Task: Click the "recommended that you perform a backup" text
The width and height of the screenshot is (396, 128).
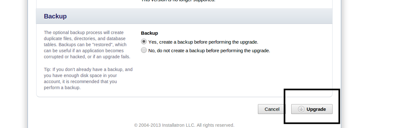Action: click(x=80, y=84)
